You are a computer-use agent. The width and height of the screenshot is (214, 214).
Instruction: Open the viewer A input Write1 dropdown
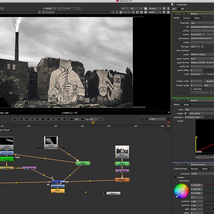click(50, 8)
